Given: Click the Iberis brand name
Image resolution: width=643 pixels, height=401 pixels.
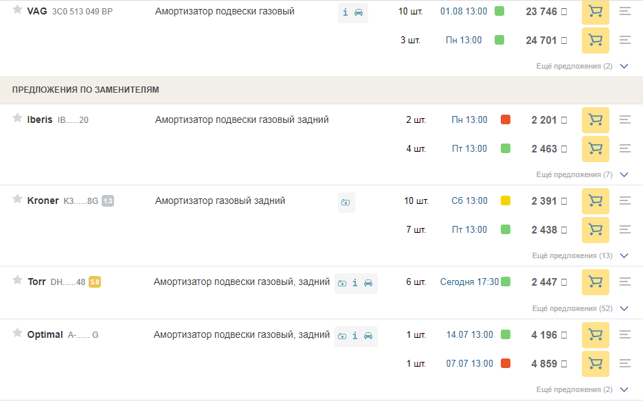Looking at the screenshot, I should [40, 120].
